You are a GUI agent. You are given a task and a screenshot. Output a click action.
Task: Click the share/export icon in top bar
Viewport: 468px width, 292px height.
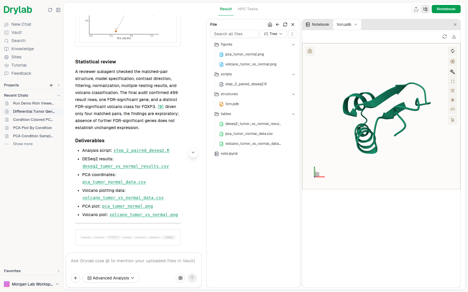[x=416, y=9]
